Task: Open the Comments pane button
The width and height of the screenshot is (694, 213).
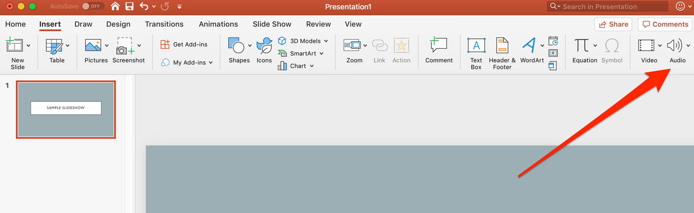Action: click(x=665, y=24)
